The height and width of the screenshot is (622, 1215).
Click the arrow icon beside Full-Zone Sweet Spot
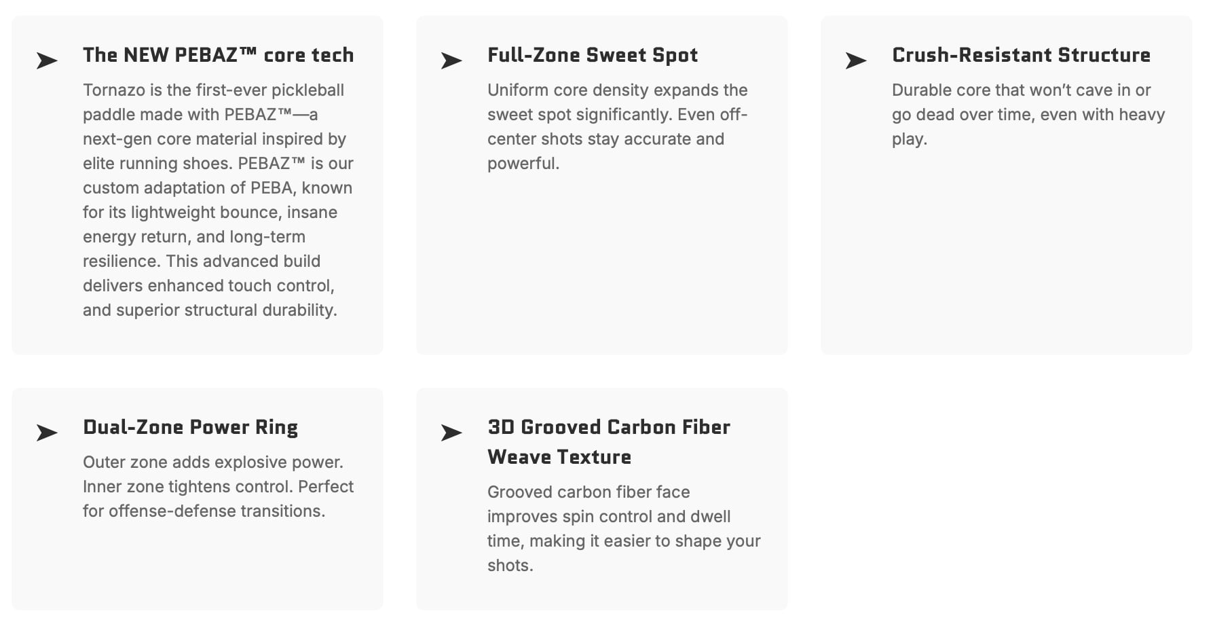pos(451,61)
